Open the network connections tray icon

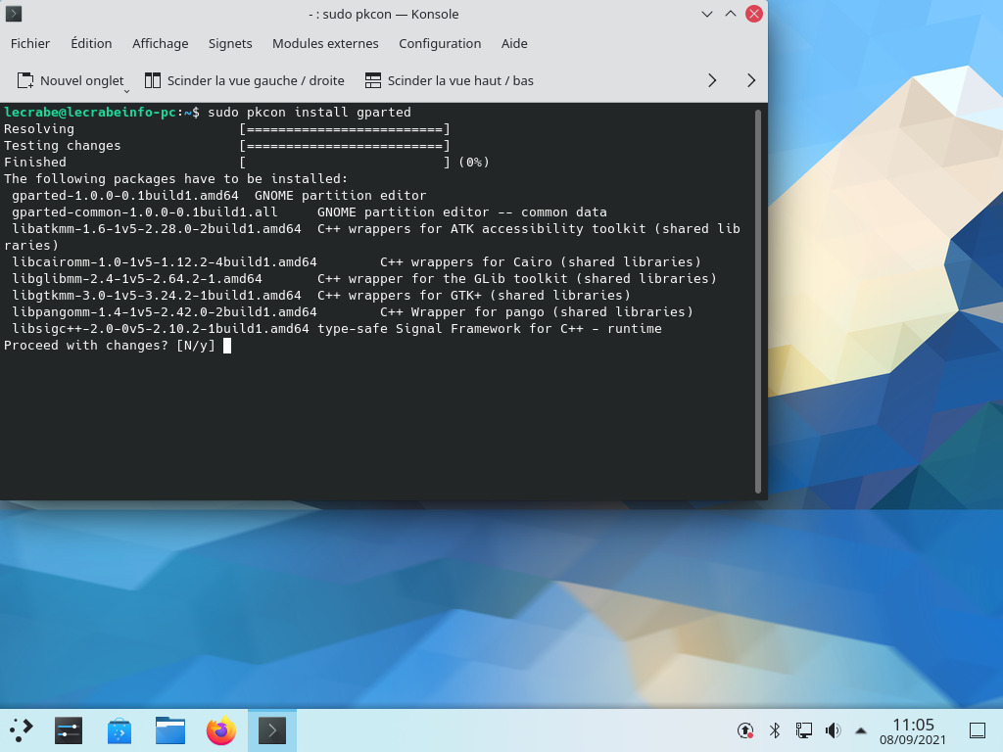coord(803,730)
